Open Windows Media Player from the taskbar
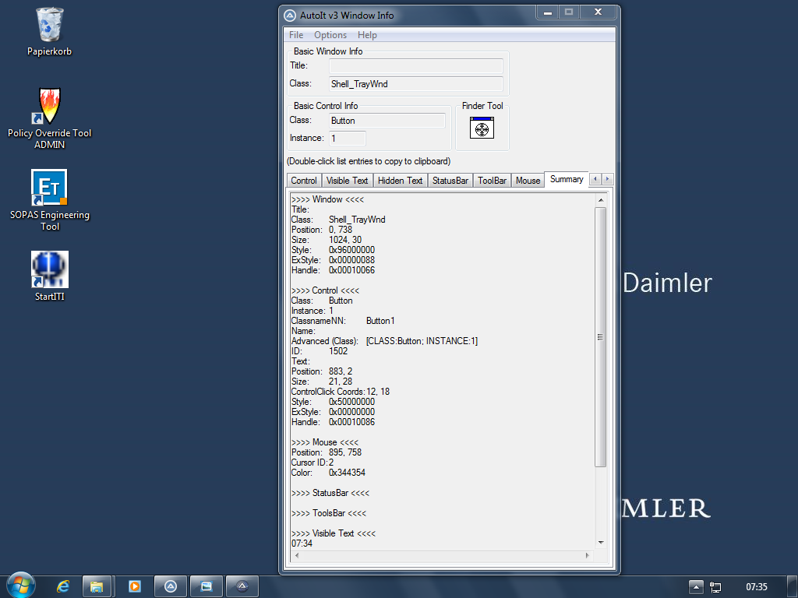Image resolution: width=798 pixels, height=598 pixels. 134,586
